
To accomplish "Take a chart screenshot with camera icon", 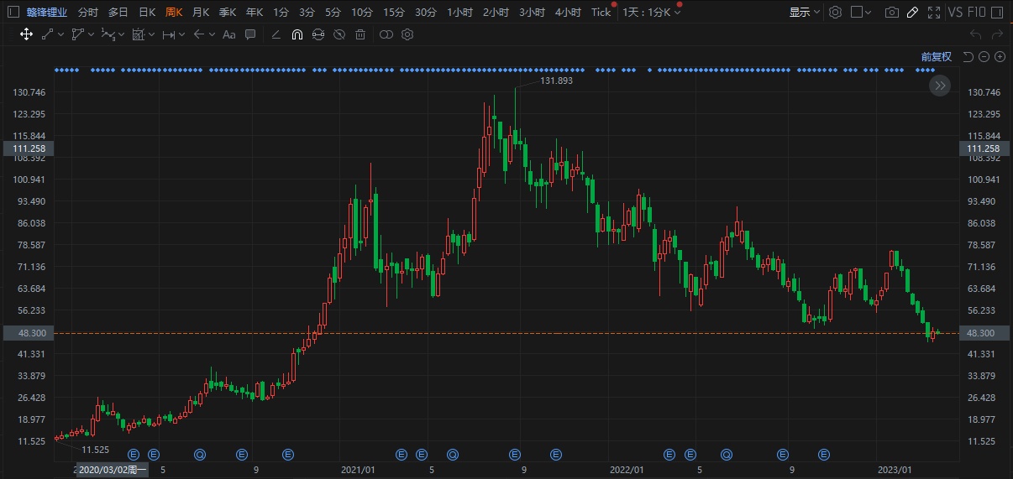I will [891, 13].
